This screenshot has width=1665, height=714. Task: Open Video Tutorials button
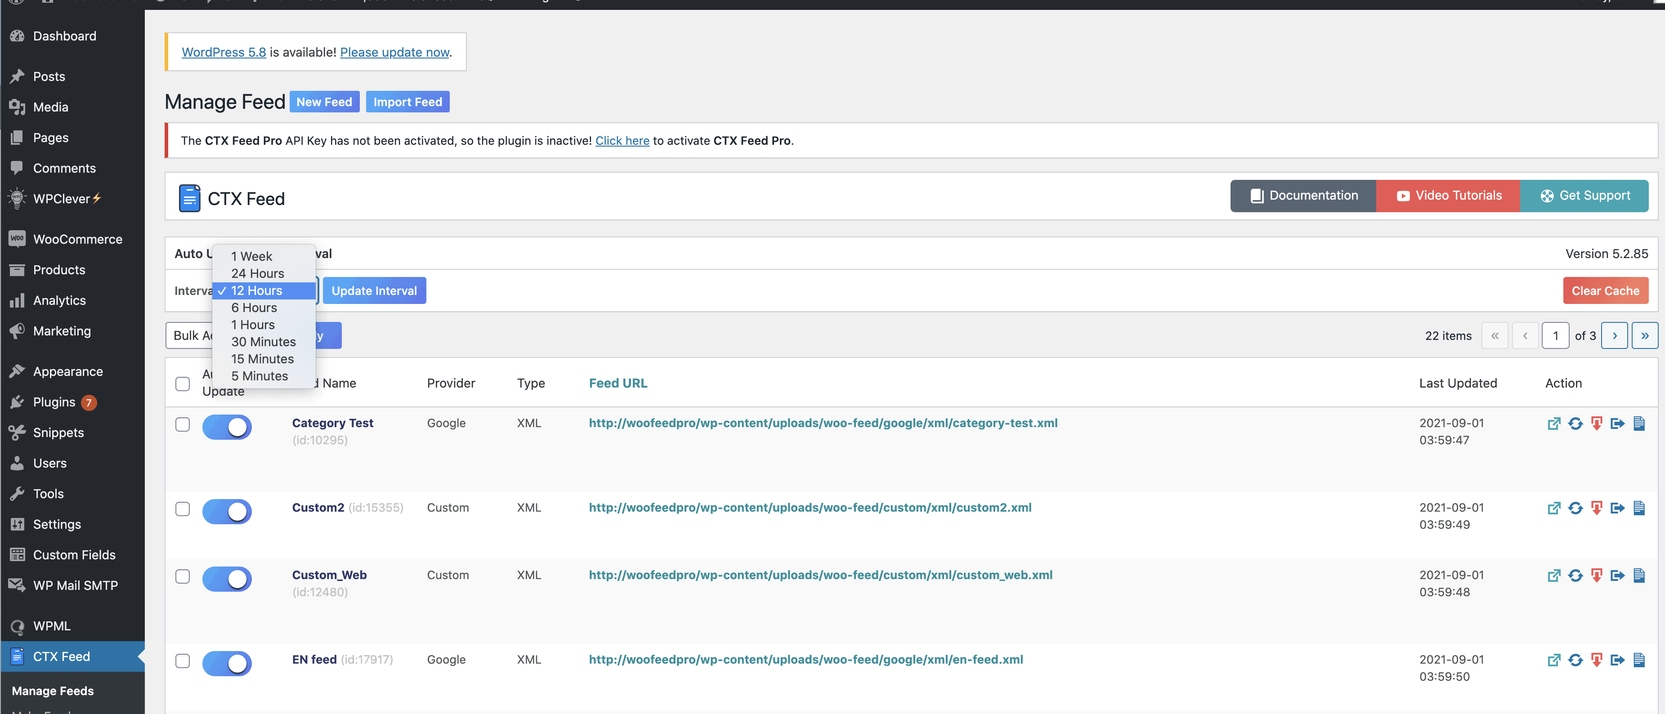pos(1449,196)
